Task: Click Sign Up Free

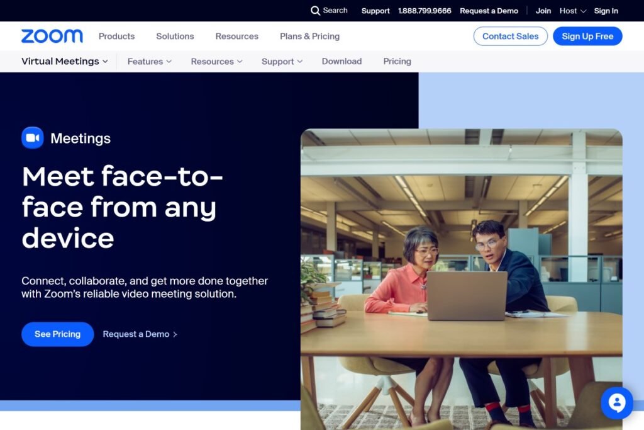Action: click(x=587, y=36)
